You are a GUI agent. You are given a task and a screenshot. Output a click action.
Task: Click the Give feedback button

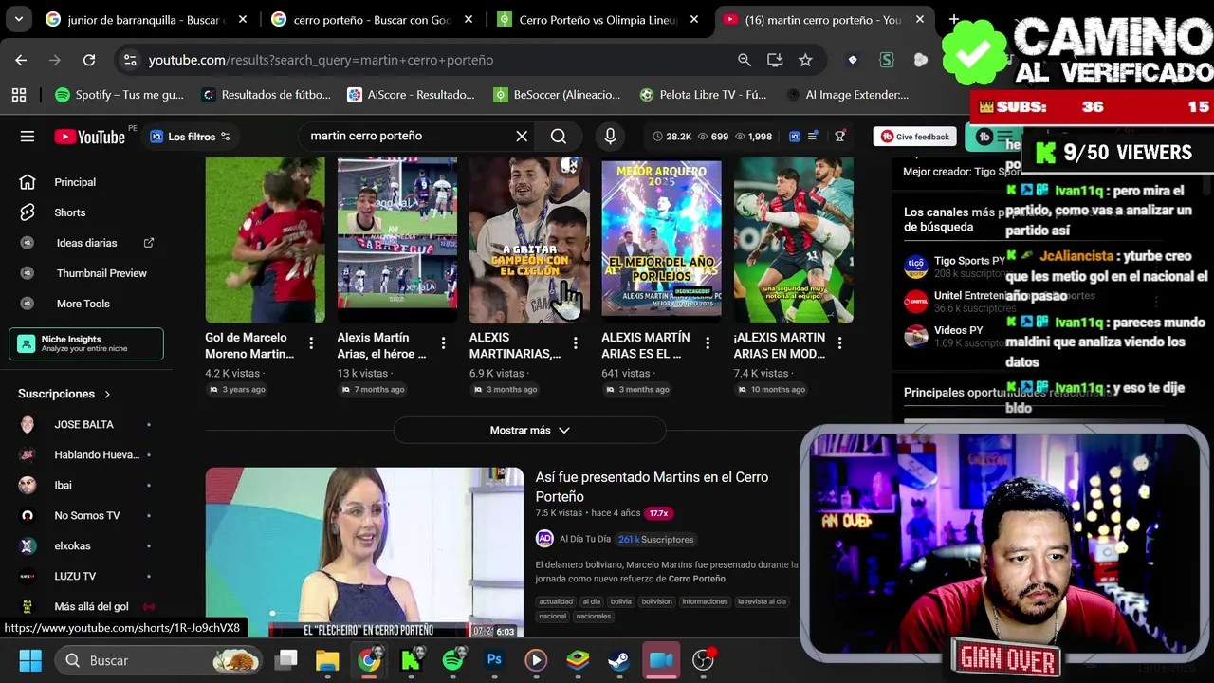(x=914, y=137)
